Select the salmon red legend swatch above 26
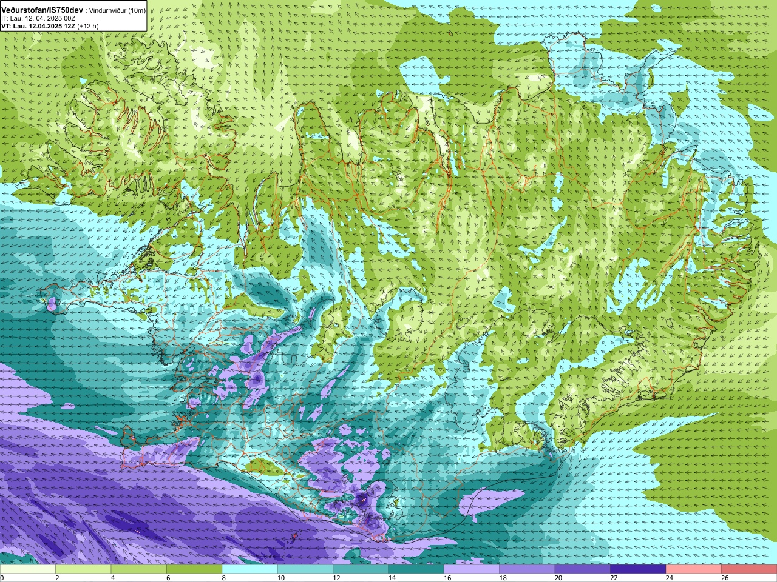777x582 pixels. click(x=749, y=569)
